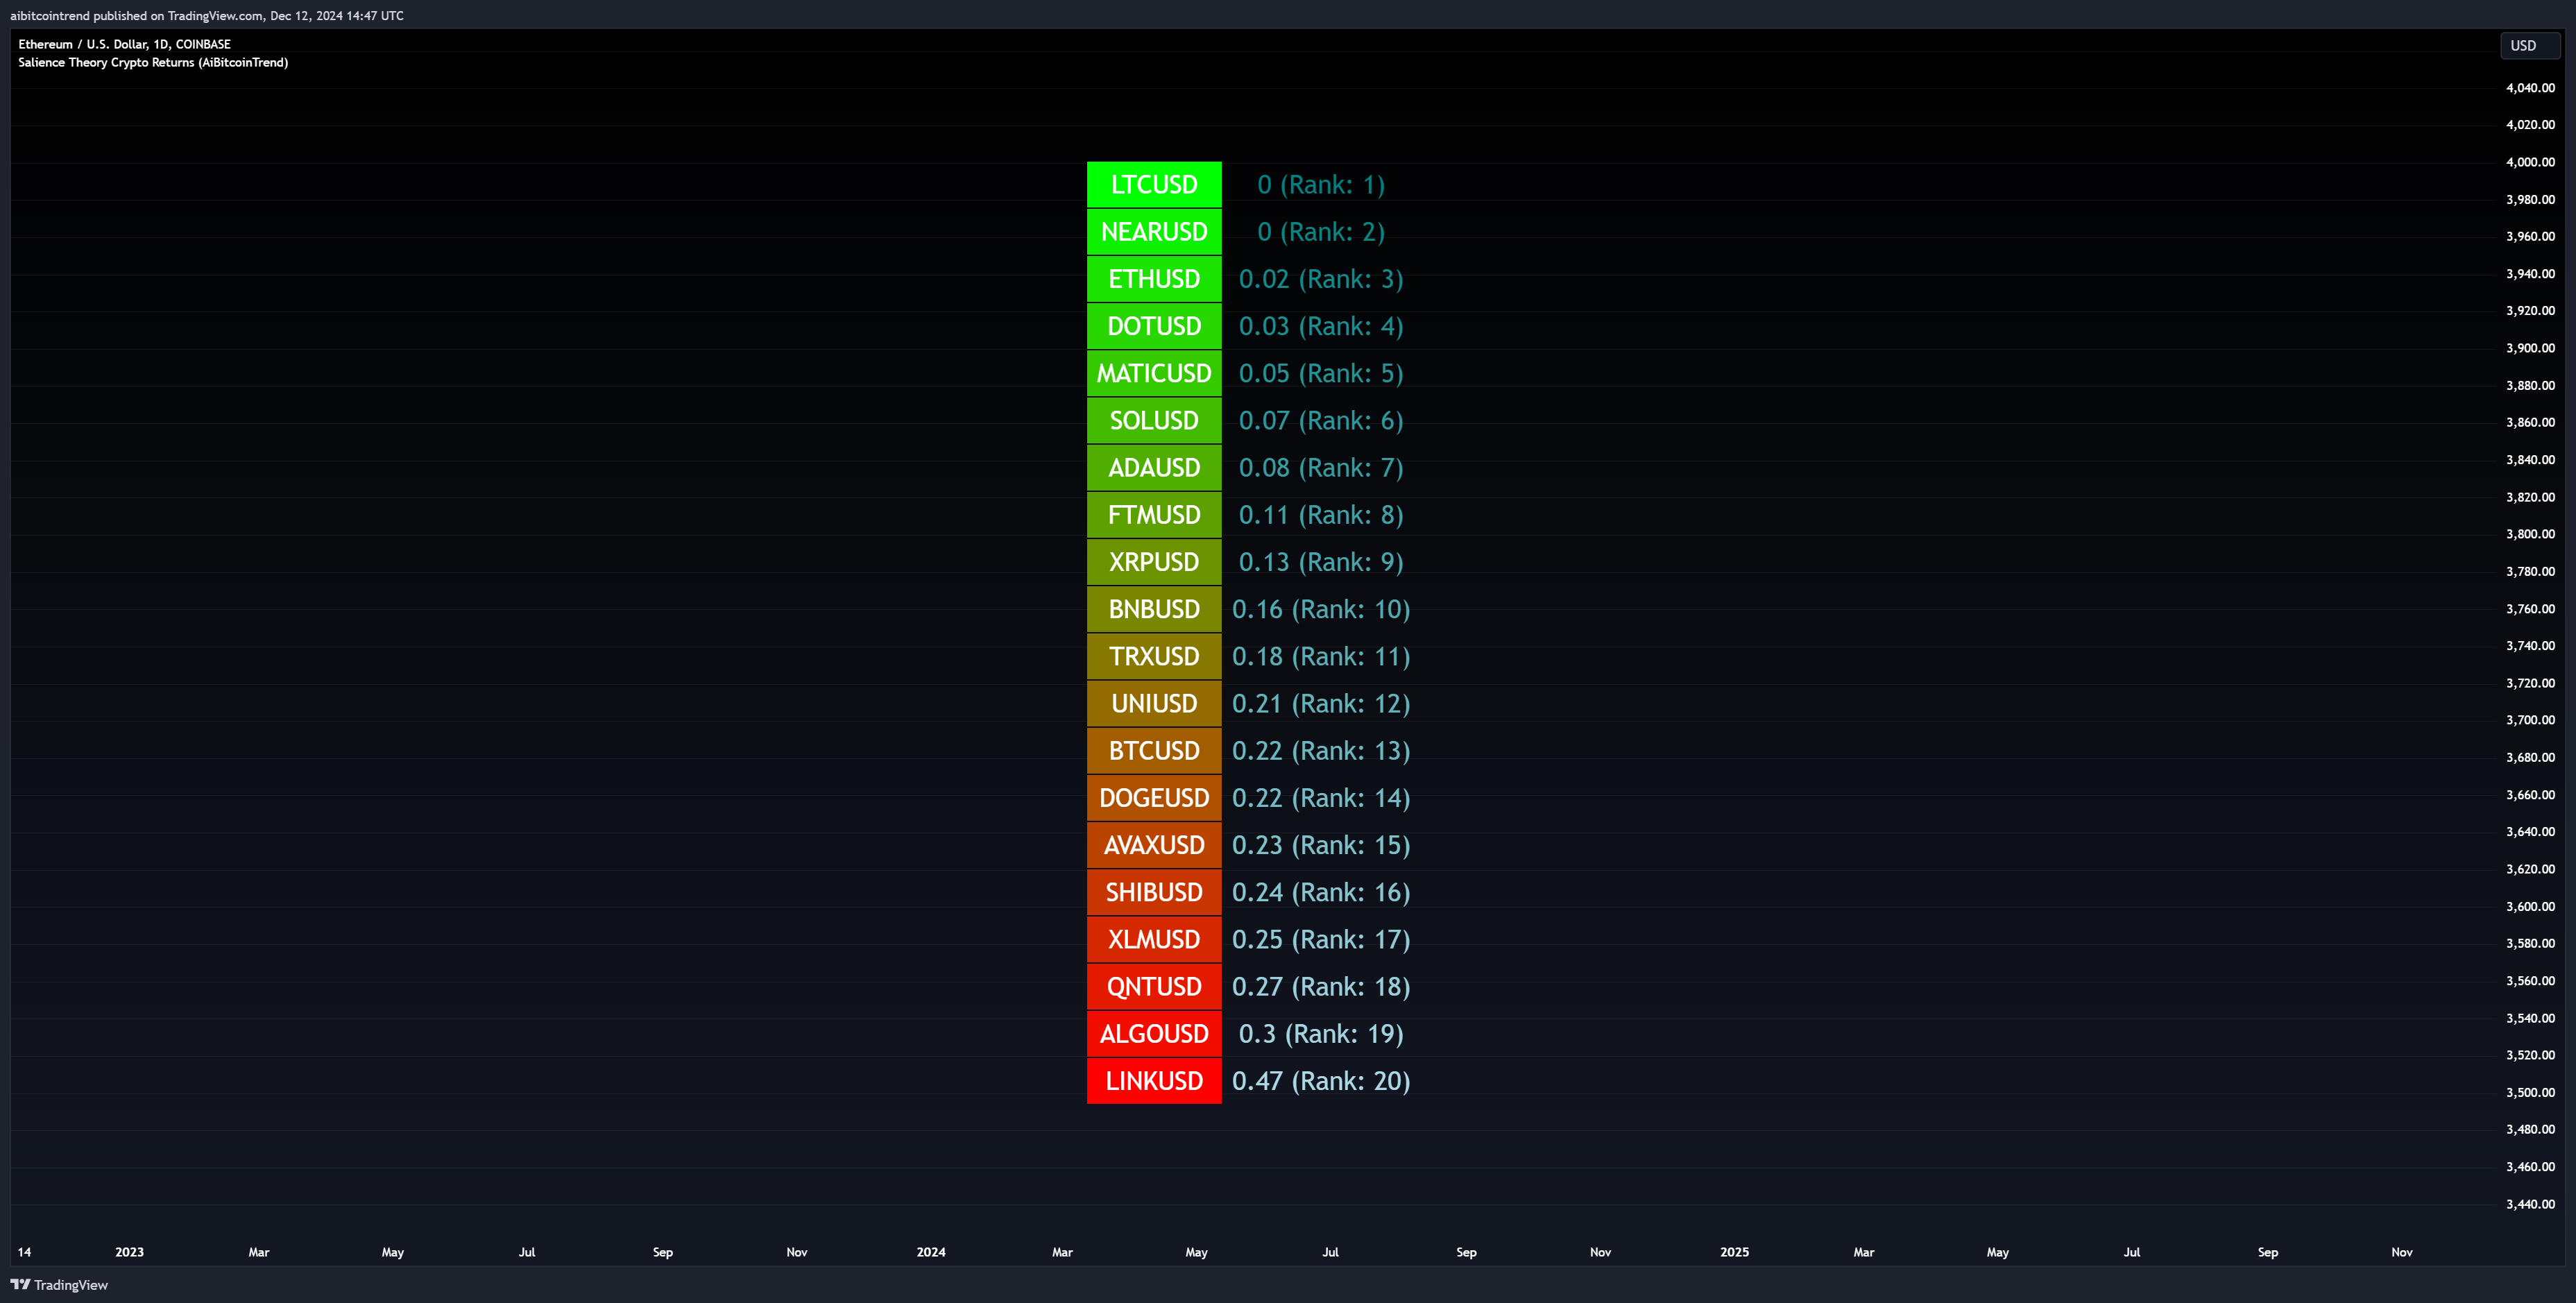The image size is (2576, 1303).
Task: Click the TradingView logo icon
Action: (20, 1285)
